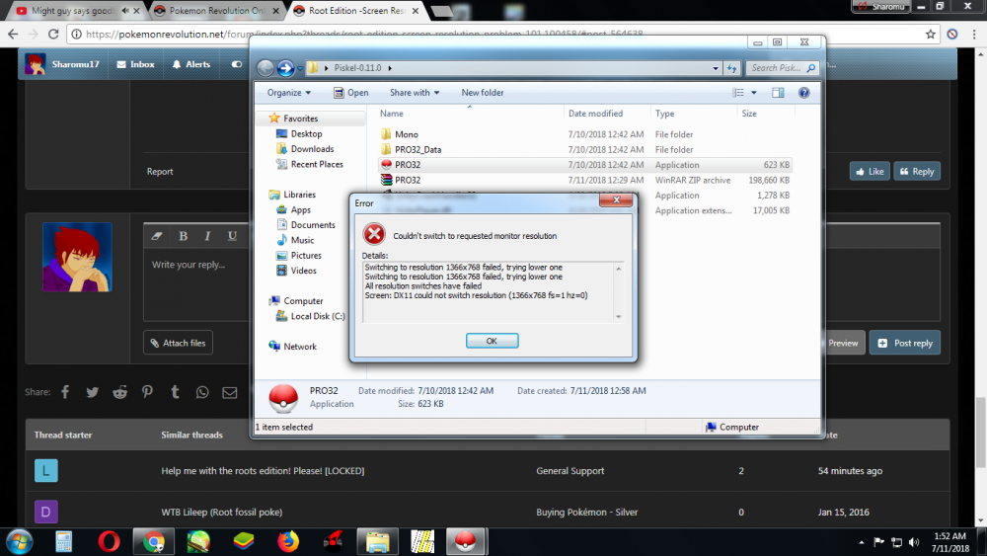
Task: Bookmark page with the star icon
Action: click(x=931, y=34)
